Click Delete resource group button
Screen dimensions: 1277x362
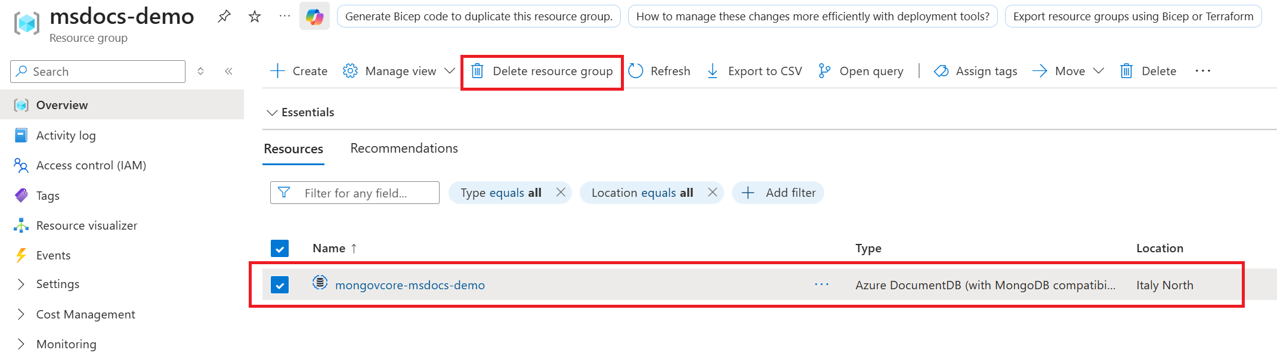(542, 72)
